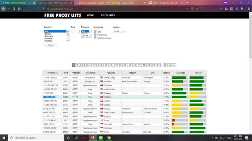Click the Uptime column header
Screen dimensions: 252x141
click(167, 73)
